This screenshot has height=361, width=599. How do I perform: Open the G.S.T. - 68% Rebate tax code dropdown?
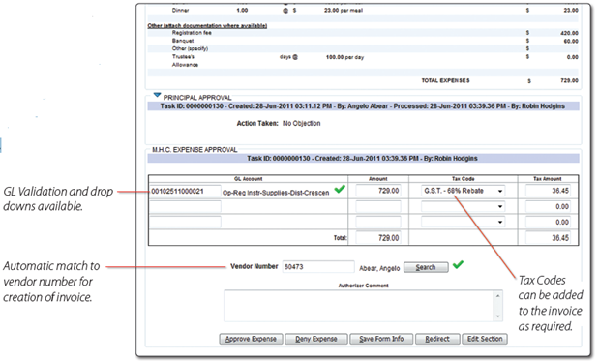[x=463, y=191]
